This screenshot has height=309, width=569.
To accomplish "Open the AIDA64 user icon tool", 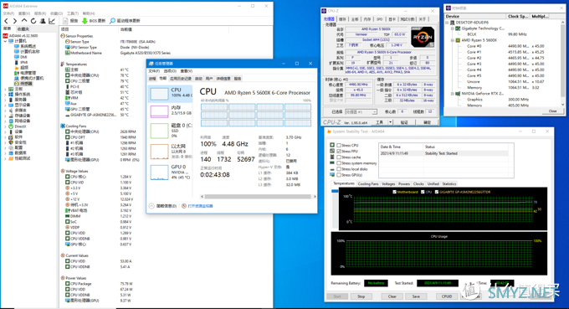I will (43, 21).
